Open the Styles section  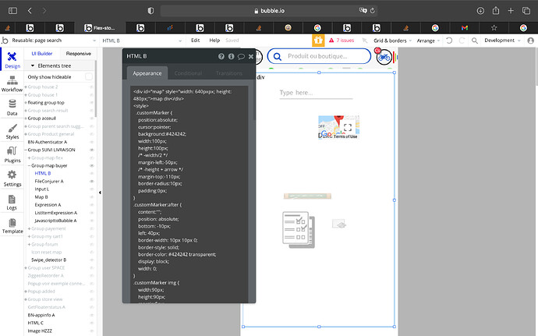pos(12,131)
